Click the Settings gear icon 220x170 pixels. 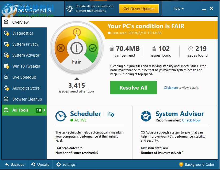click(59, 164)
